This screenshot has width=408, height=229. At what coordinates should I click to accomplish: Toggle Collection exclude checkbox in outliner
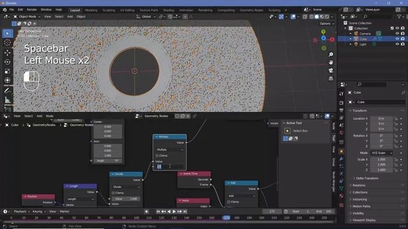pyautogui.click(x=392, y=28)
